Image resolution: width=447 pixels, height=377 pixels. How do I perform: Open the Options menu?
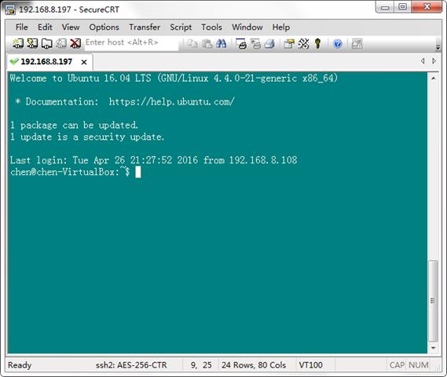pos(104,27)
